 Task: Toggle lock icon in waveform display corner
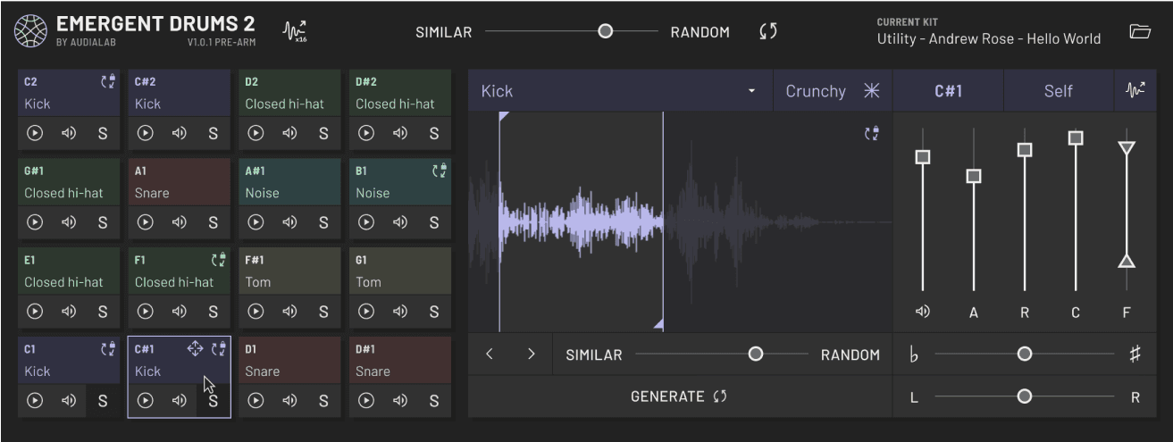(x=872, y=134)
